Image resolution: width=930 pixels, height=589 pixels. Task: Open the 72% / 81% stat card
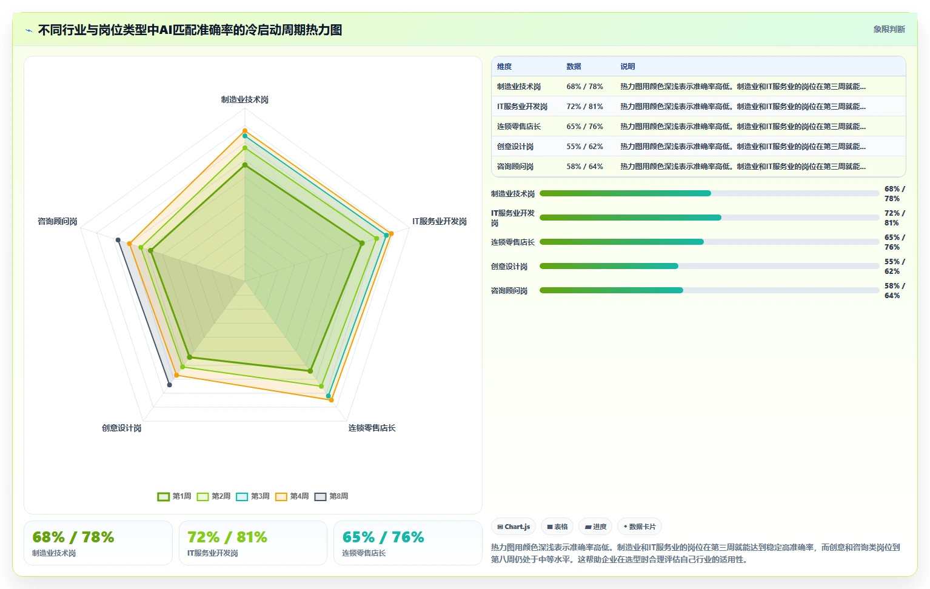[x=253, y=543]
